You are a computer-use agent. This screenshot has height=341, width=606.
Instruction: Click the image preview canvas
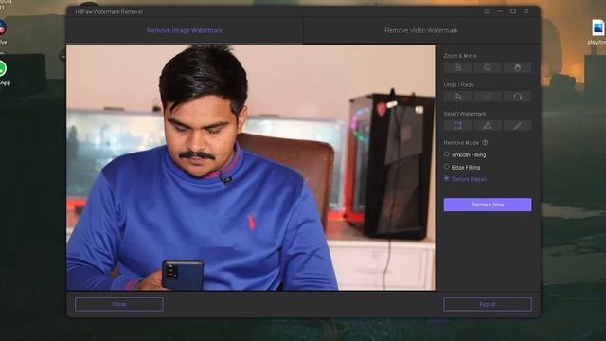coord(251,168)
